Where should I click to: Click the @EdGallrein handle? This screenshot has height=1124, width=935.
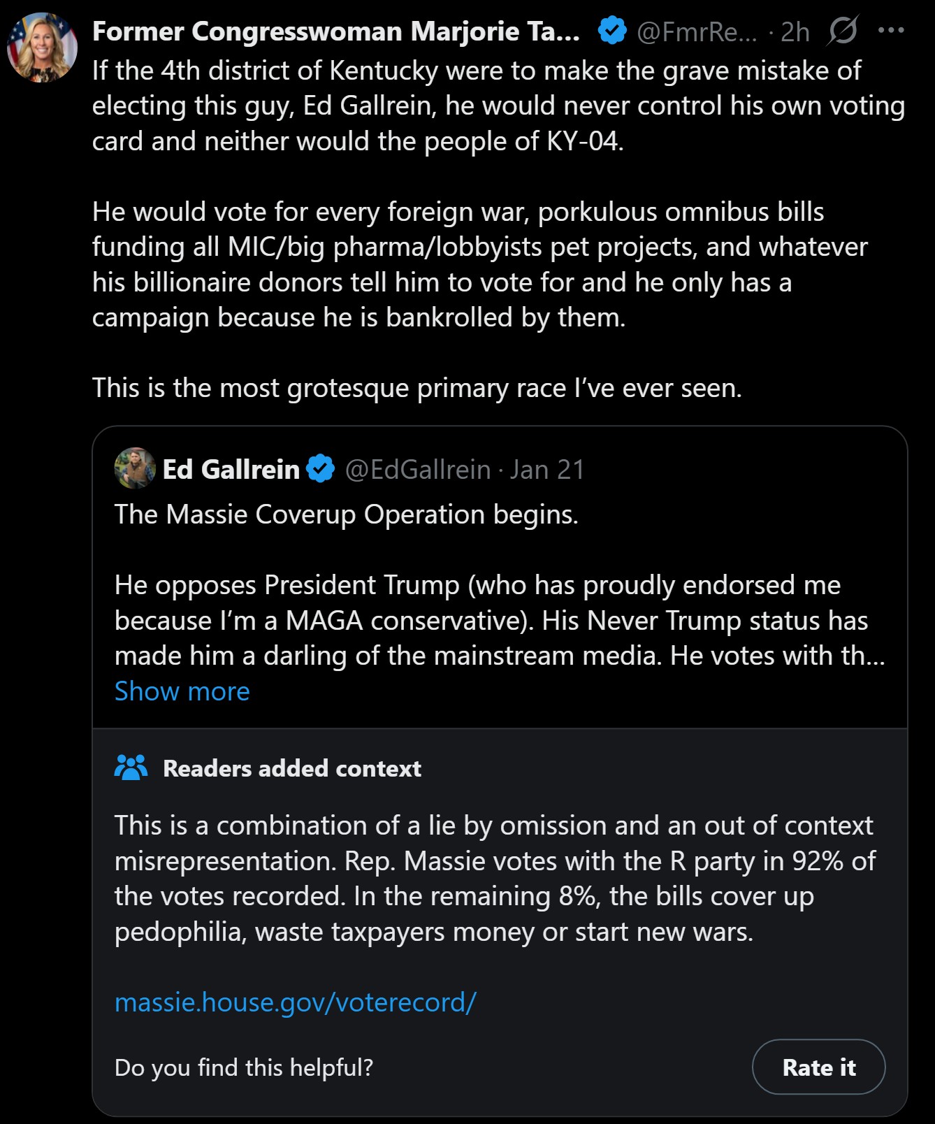[418, 469]
